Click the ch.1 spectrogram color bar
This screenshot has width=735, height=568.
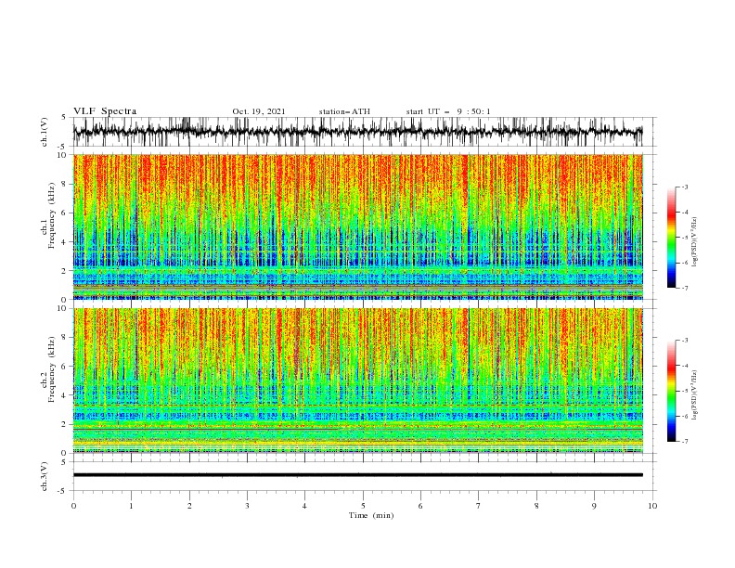[x=671, y=238]
